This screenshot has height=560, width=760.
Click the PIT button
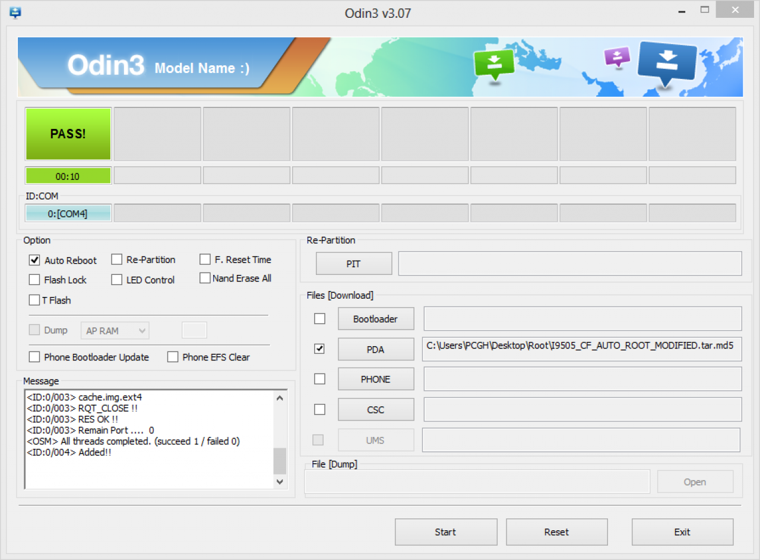tap(354, 264)
